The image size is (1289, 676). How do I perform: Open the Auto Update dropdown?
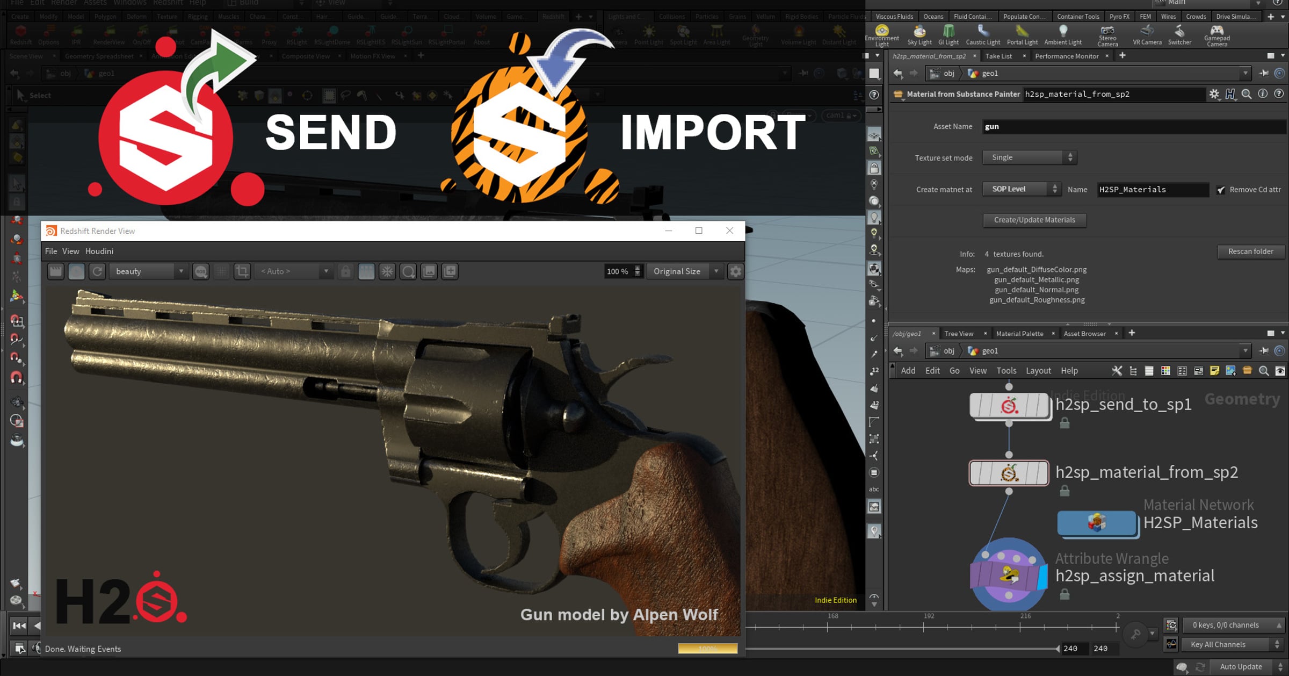click(1249, 667)
